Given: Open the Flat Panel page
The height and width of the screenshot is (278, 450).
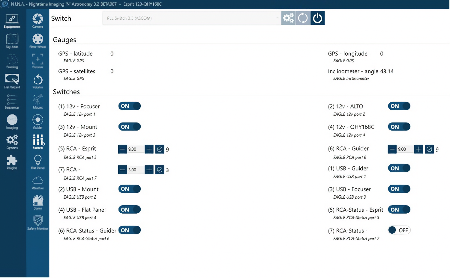Looking at the screenshot, I should (x=37, y=162).
